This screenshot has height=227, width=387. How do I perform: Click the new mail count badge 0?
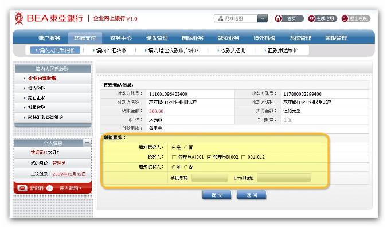coord(50,189)
